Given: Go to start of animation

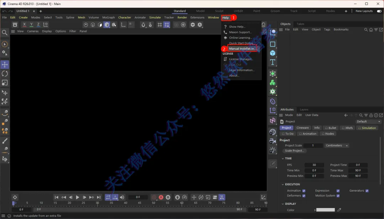Looking at the screenshot, I should tap(57, 197).
